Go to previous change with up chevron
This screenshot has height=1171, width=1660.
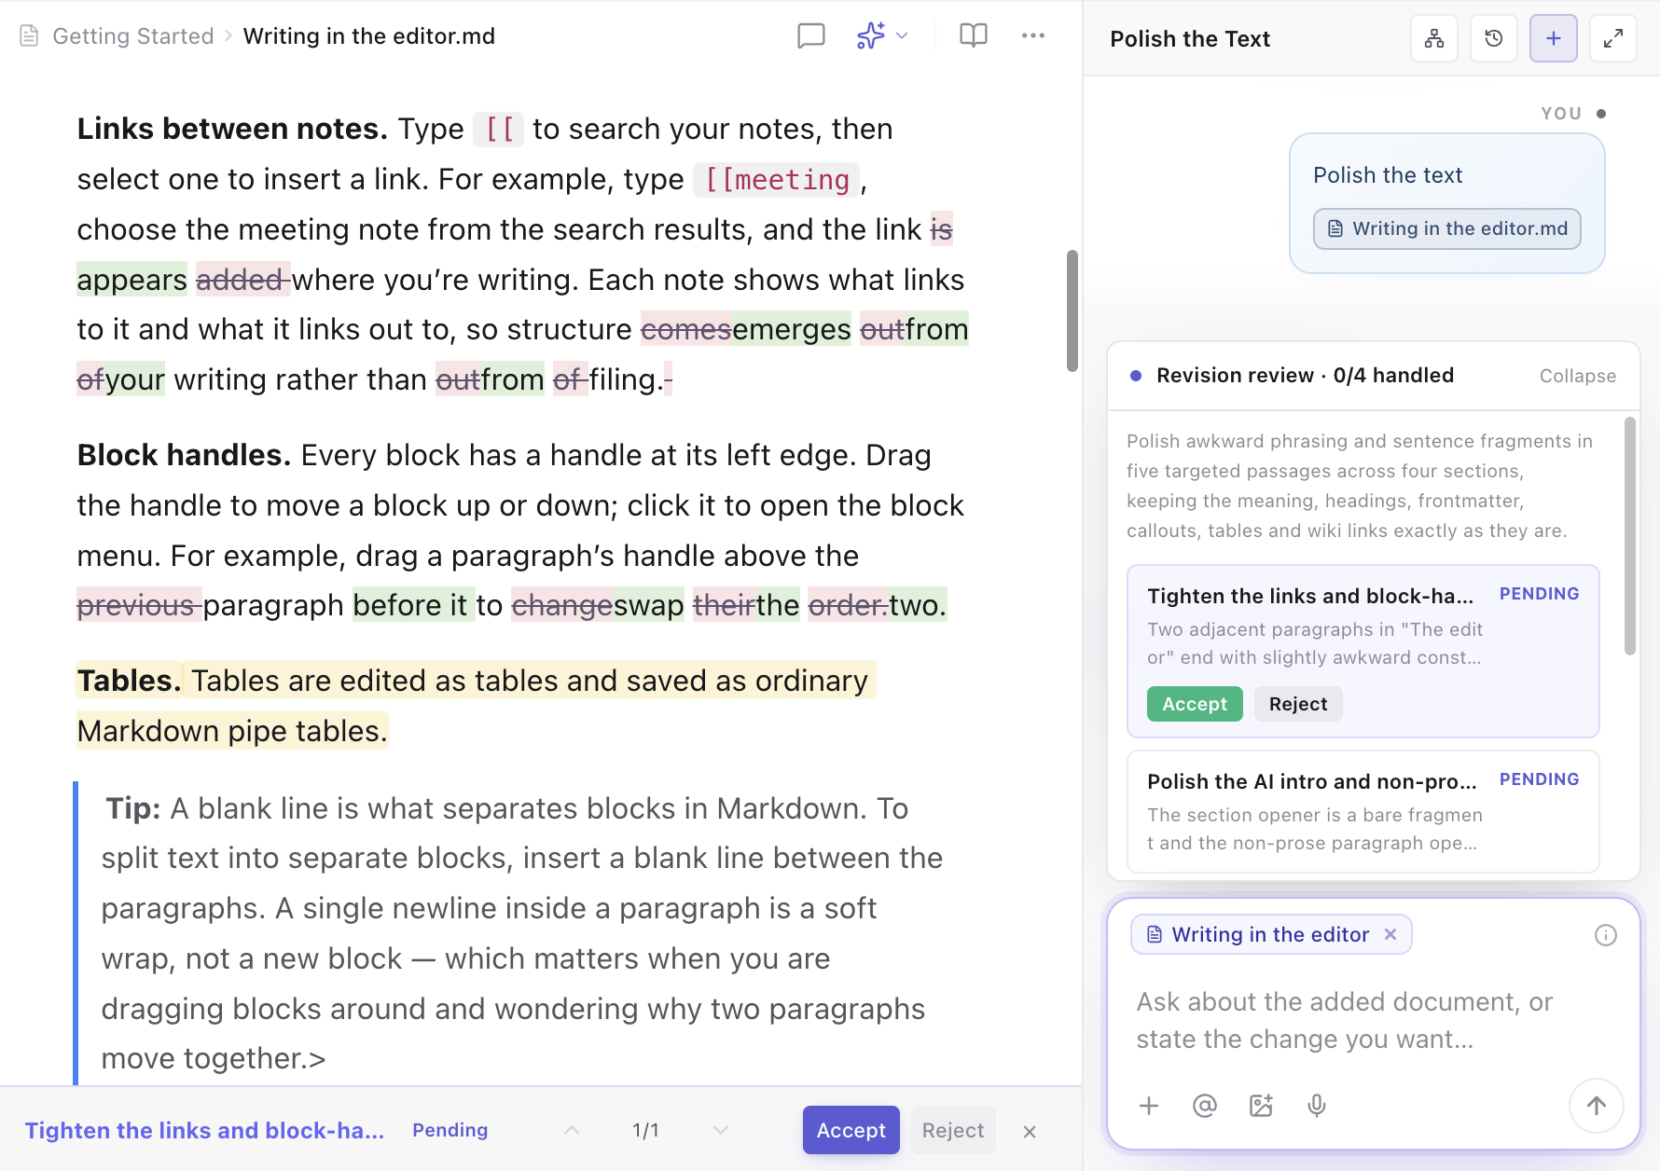572,1130
